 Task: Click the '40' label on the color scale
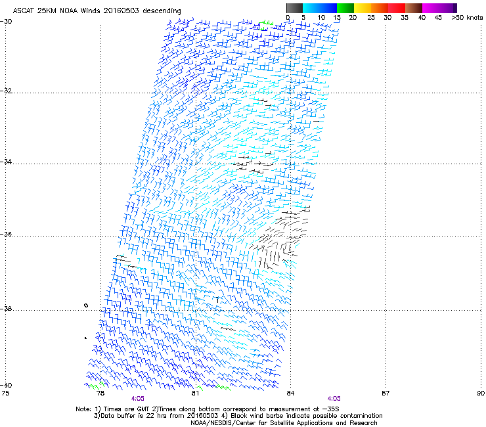[422, 17]
